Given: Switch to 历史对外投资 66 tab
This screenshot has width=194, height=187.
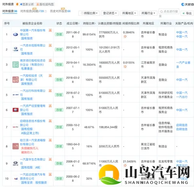Looking at the screenshot, I should (x=60, y=11).
